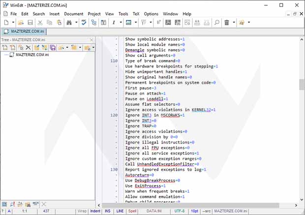Click the Cut scissors icon
305x215 pixels.
tap(40, 22)
